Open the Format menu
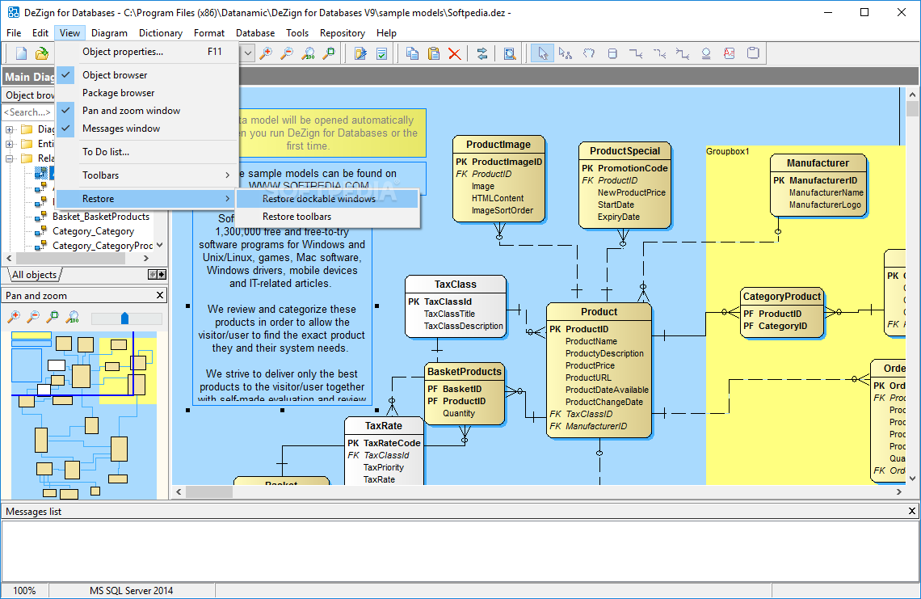 pyautogui.click(x=209, y=33)
